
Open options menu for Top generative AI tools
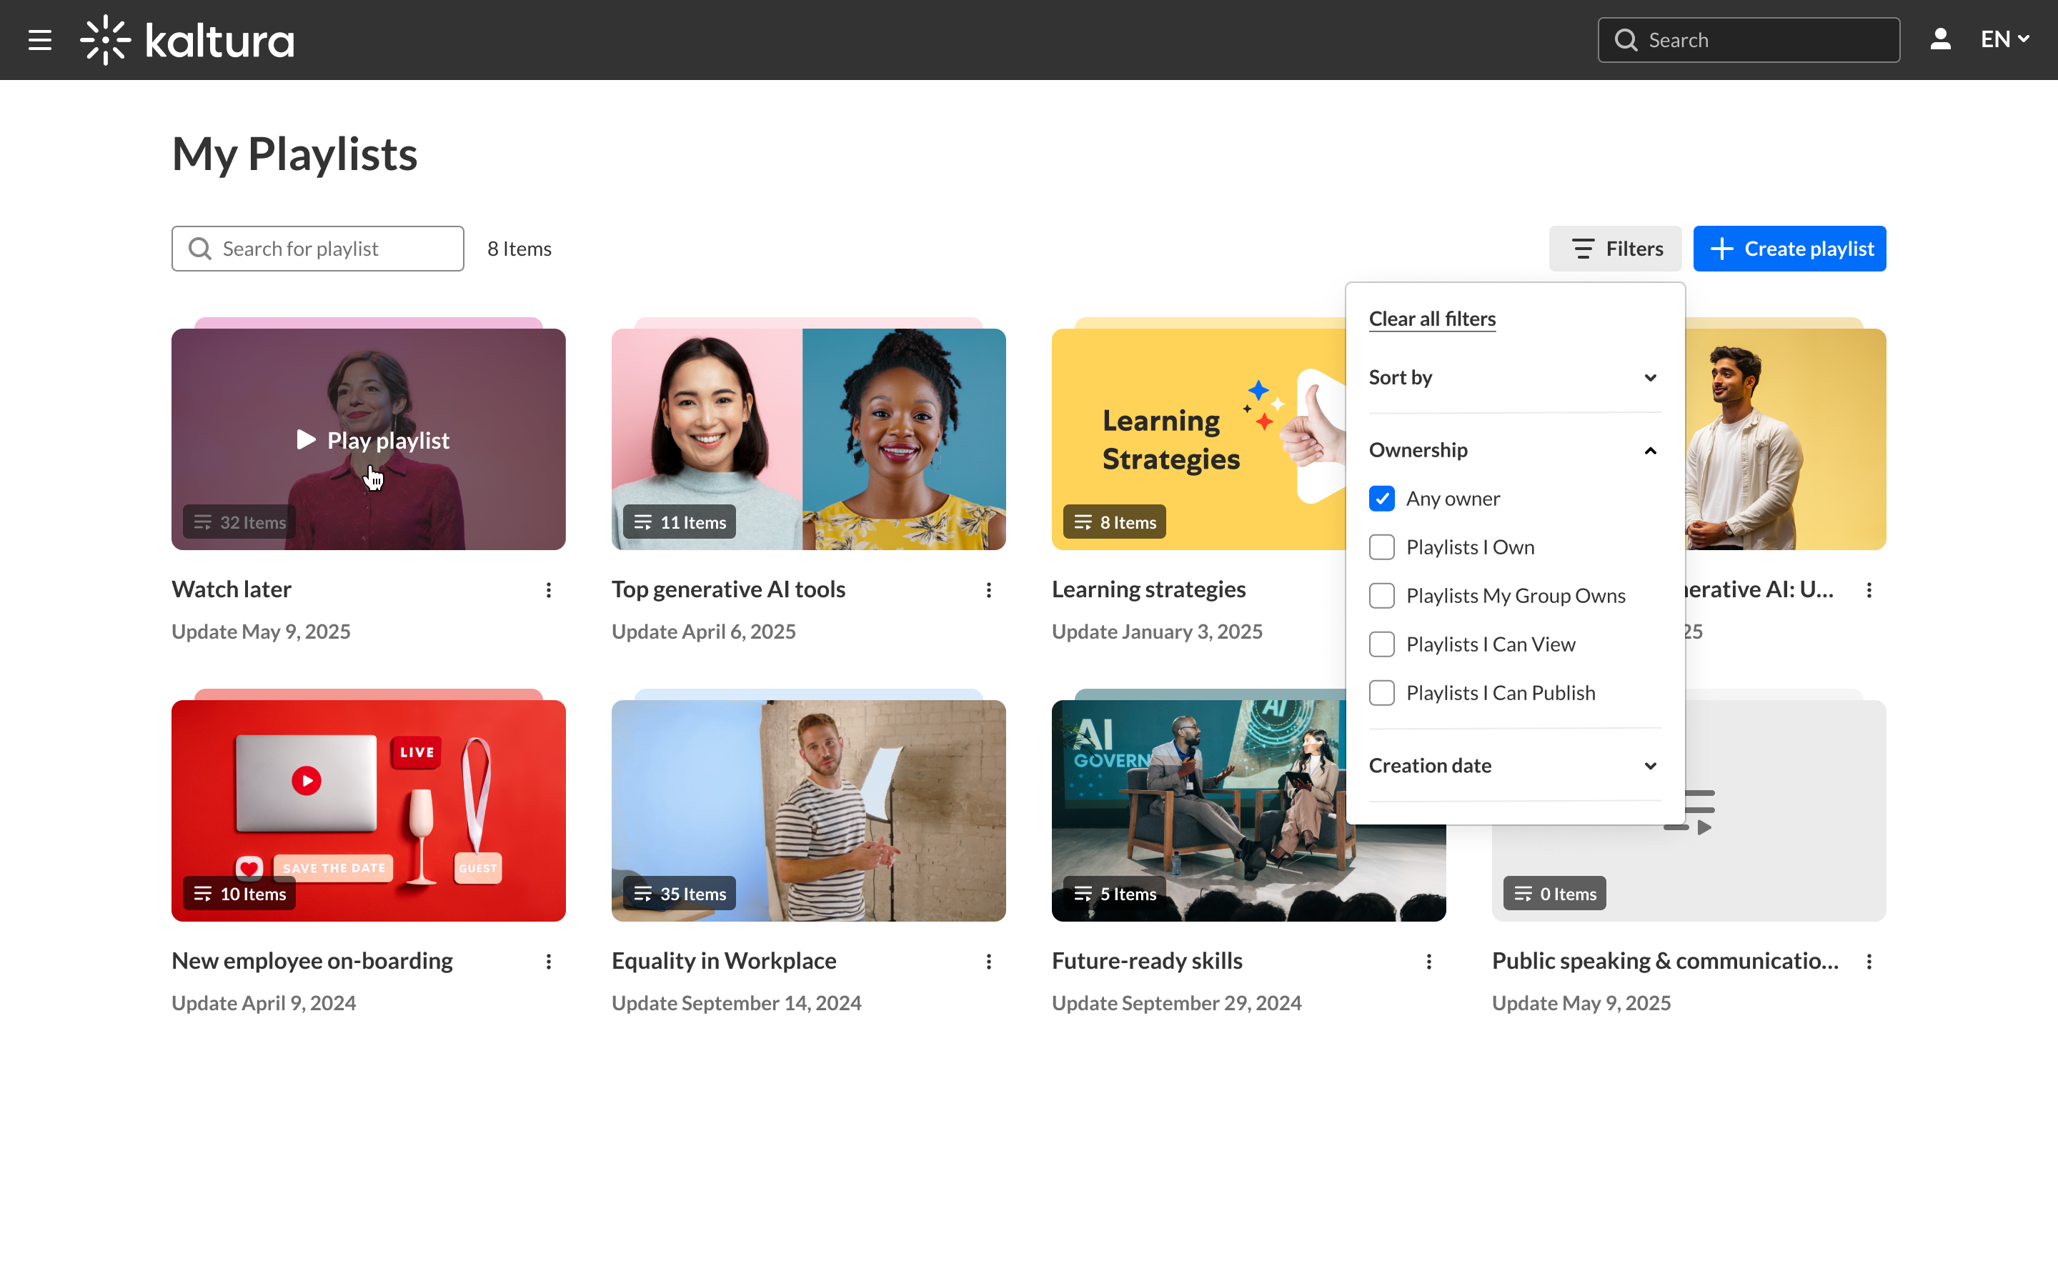point(988,590)
